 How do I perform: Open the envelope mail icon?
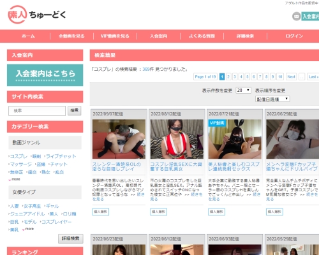(296, 17)
